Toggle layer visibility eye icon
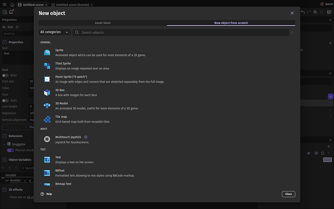The height and width of the screenshot is (209, 334). pyautogui.click(x=316, y=153)
